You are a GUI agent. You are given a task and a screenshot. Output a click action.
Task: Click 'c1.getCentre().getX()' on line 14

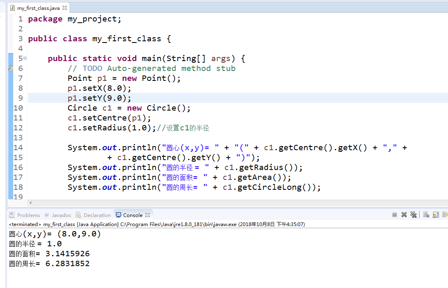(x=315, y=148)
